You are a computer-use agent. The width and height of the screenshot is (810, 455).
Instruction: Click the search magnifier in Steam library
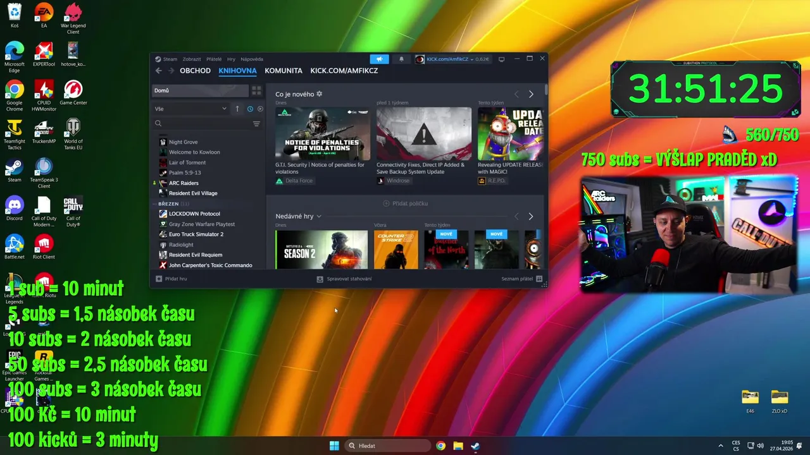158,123
